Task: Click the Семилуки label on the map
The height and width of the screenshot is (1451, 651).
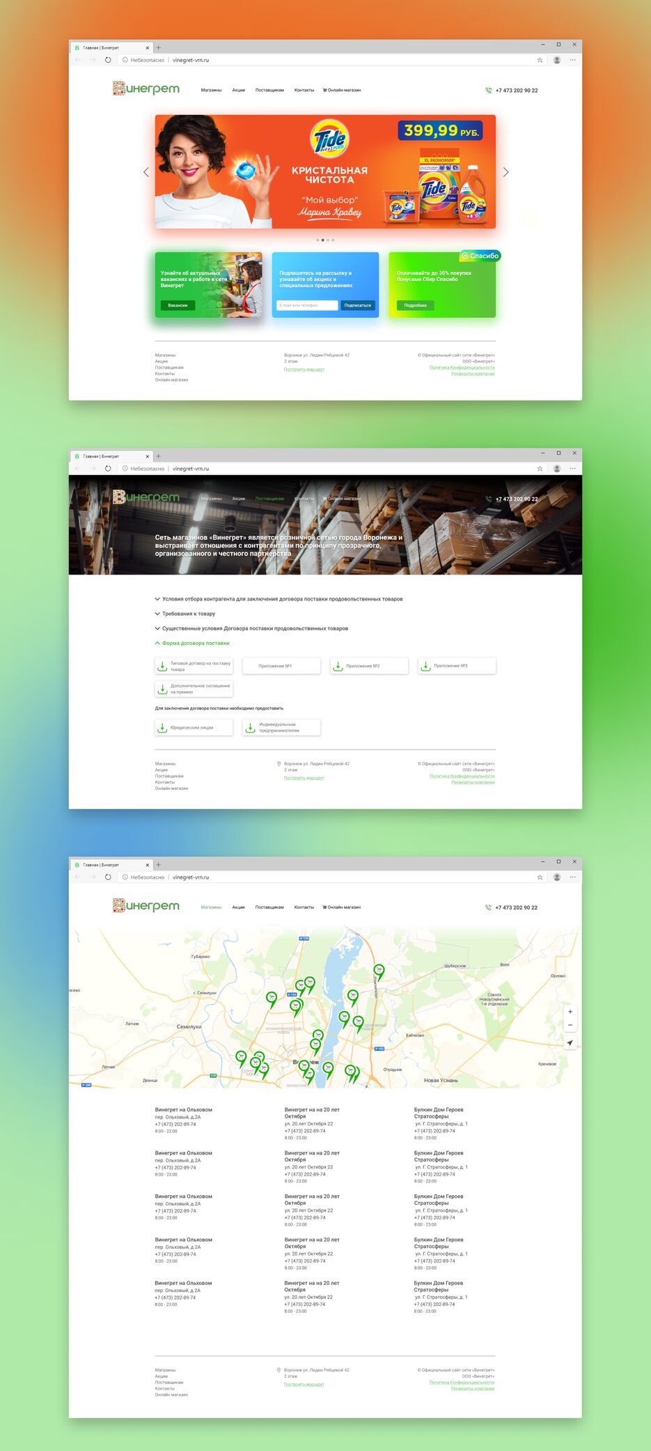Action: (x=189, y=1026)
